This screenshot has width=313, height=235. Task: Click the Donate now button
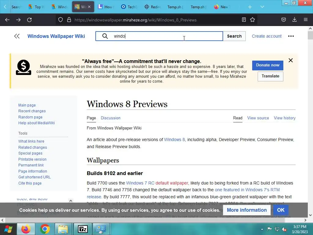coord(268,65)
